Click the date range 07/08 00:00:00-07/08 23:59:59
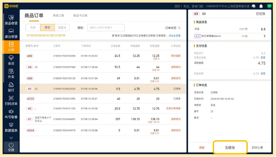The height and width of the screenshot is (157, 276). point(46,35)
